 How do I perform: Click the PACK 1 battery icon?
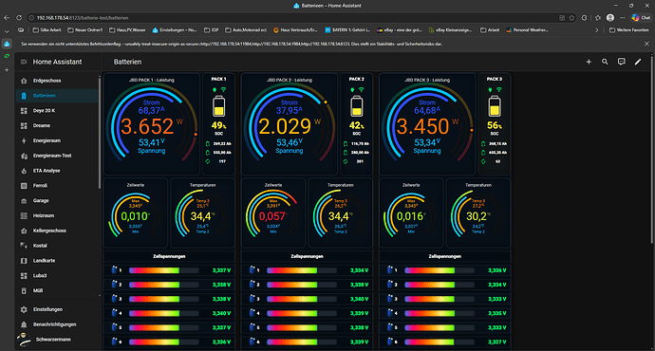click(218, 106)
